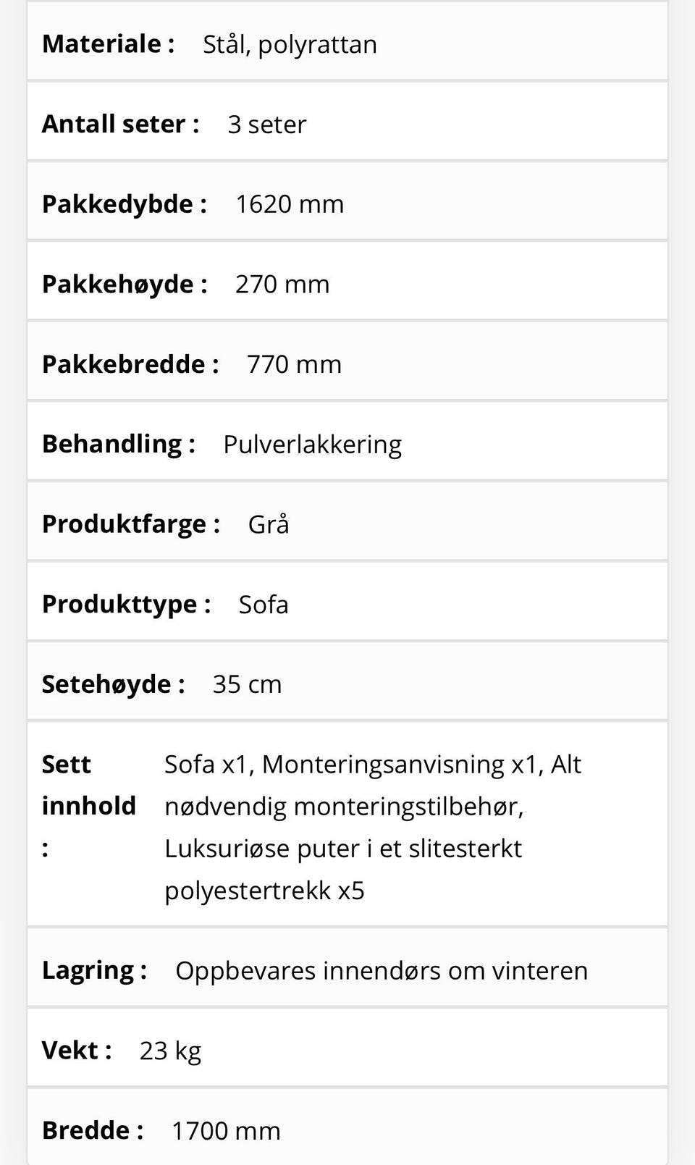Click the 35 cm seat height value

point(247,685)
